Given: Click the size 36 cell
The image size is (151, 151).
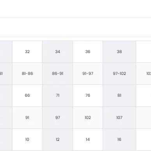Looking at the screenshot, I should pos(88,52).
